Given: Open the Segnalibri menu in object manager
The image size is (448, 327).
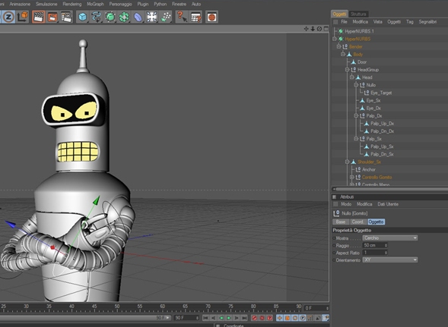Looking at the screenshot, I should pos(427,22).
